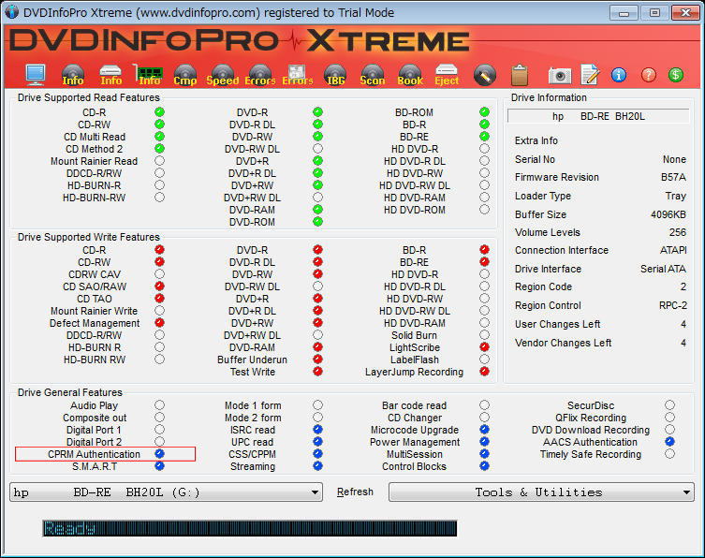Viewport: 705px width, 558px height.
Task: Click the clipboard copy icon
Action: pyautogui.click(x=520, y=75)
